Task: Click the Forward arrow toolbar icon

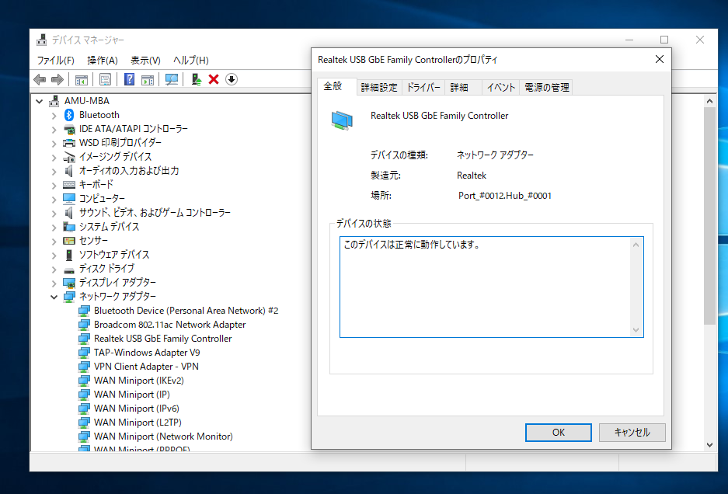Action: 57,79
